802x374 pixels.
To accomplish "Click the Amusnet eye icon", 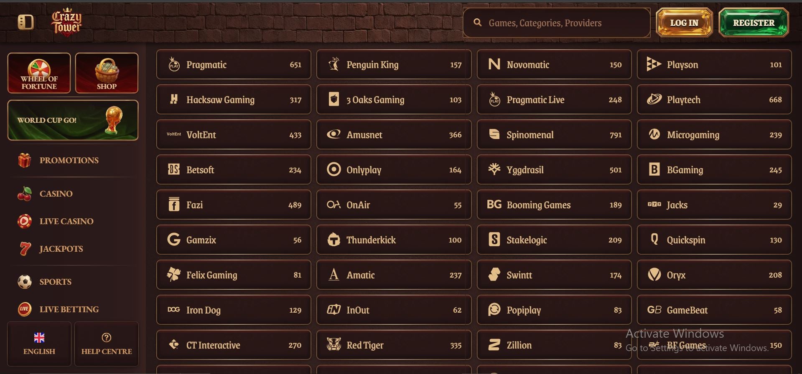I will 334,134.
